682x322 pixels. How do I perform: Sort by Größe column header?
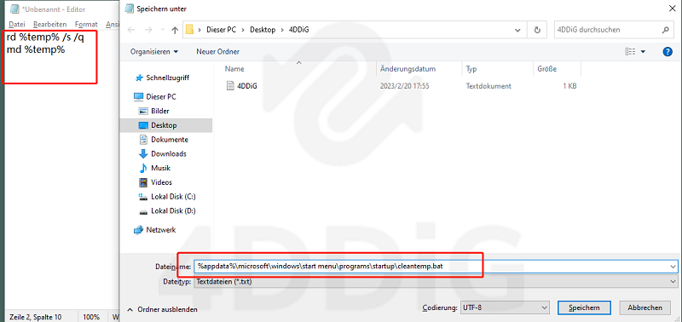(x=546, y=69)
